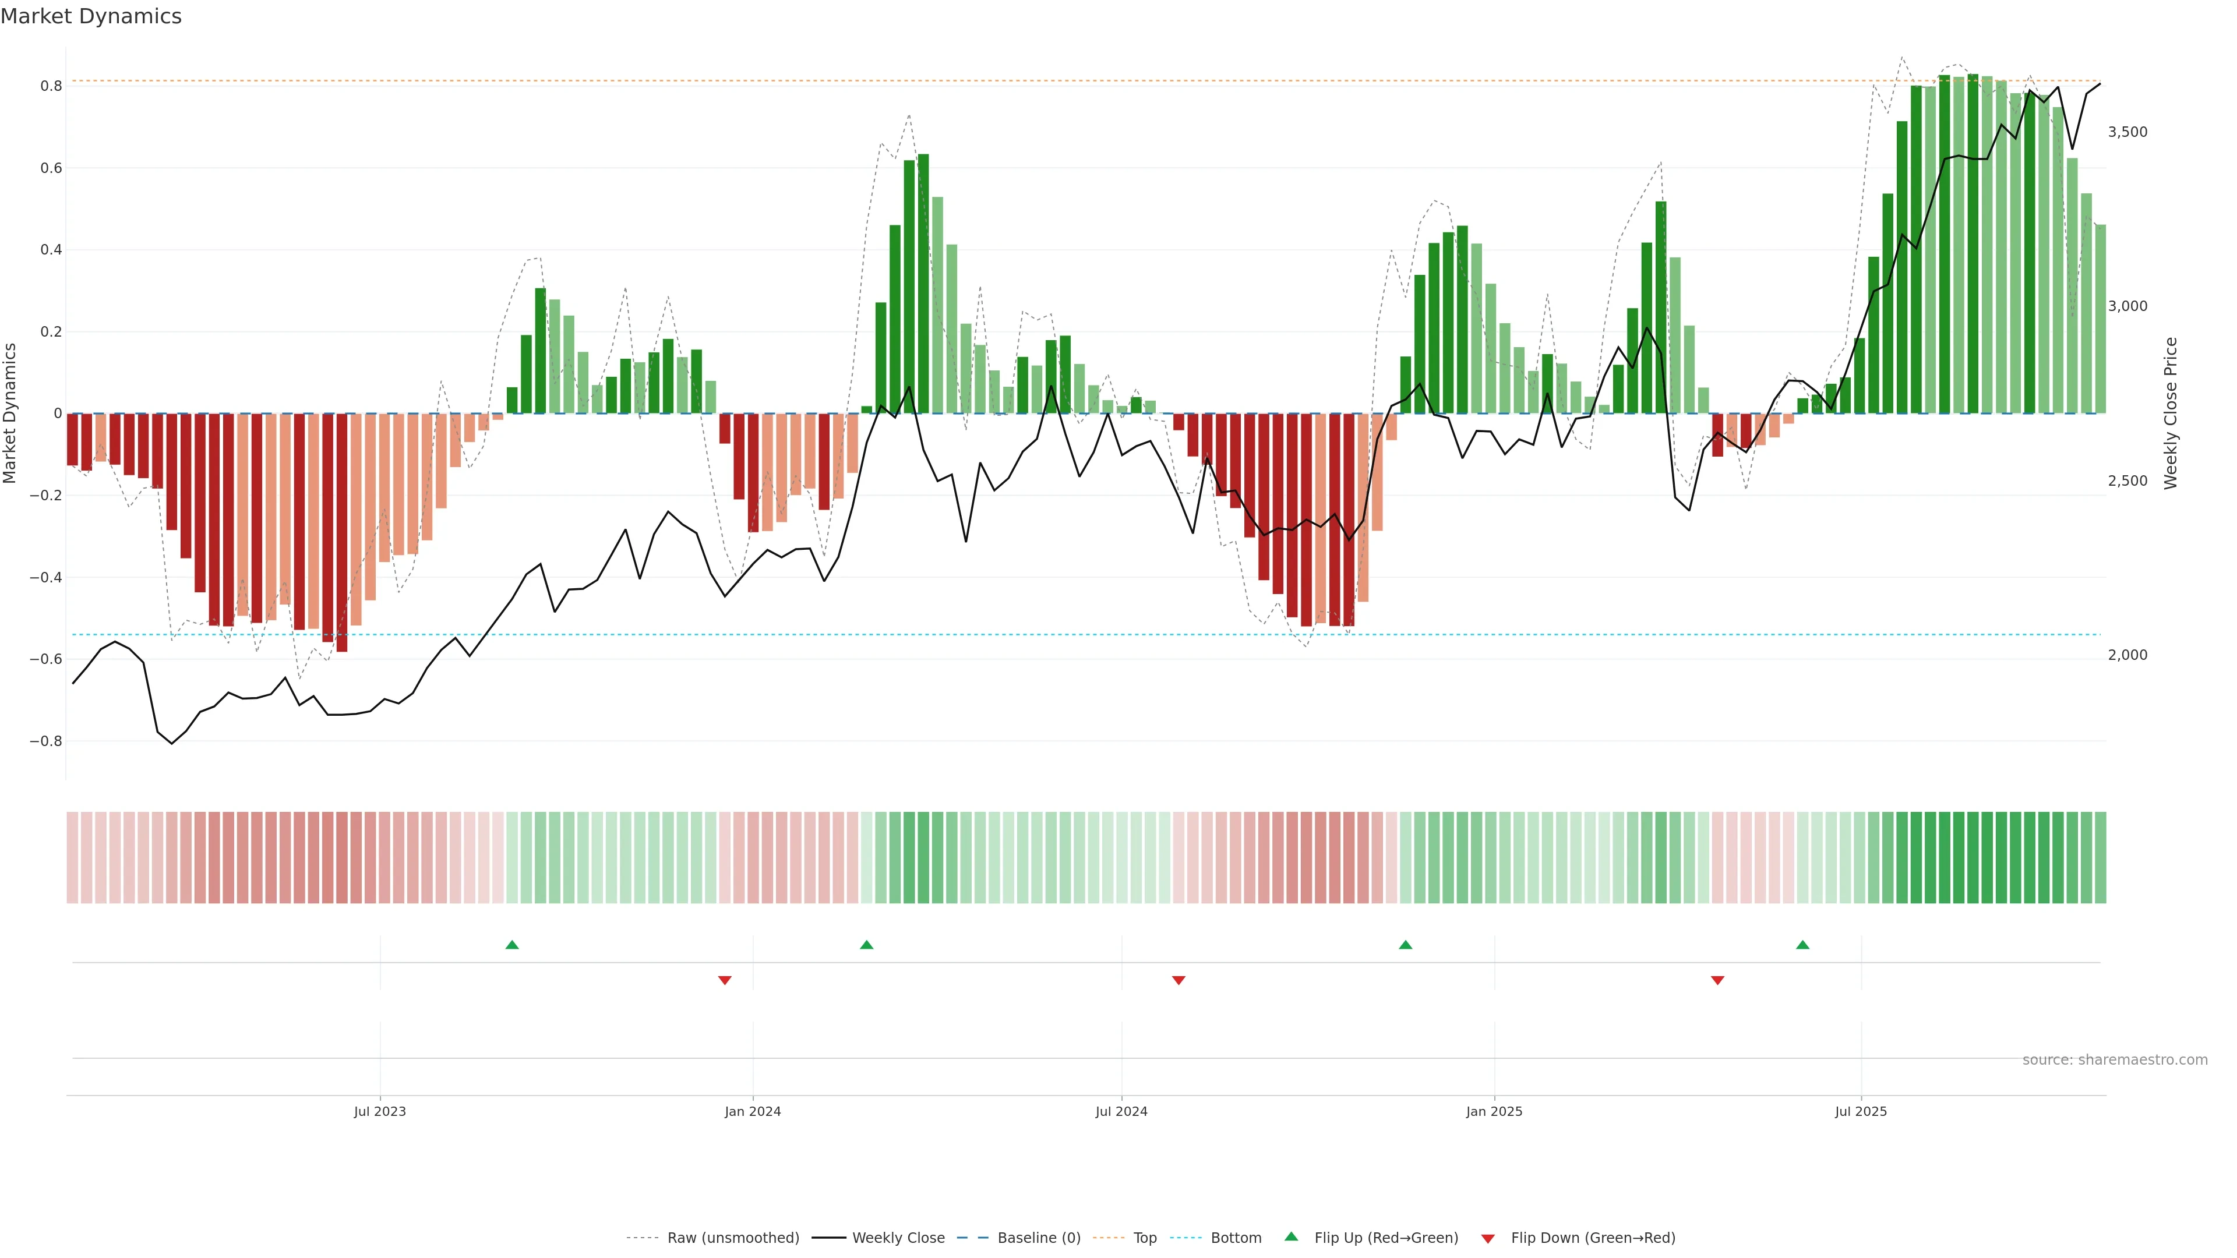Toggle the Weekly Close legend entry
Viewport: 2237px width, 1258px height.
point(898,1238)
